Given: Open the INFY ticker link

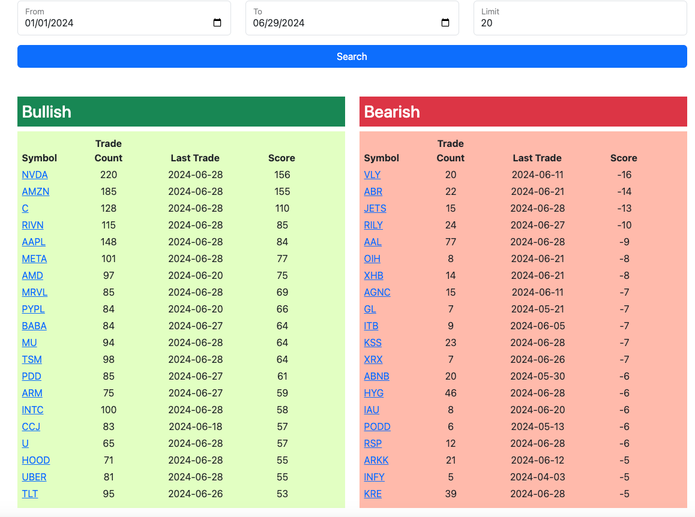Looking at the screenshot, I should pyautogui.click(x=374, y=477).
